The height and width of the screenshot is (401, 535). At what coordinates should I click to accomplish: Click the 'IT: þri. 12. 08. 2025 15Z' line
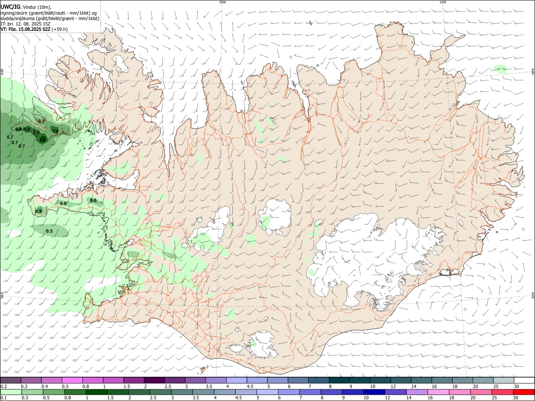[x=25, y=24]
